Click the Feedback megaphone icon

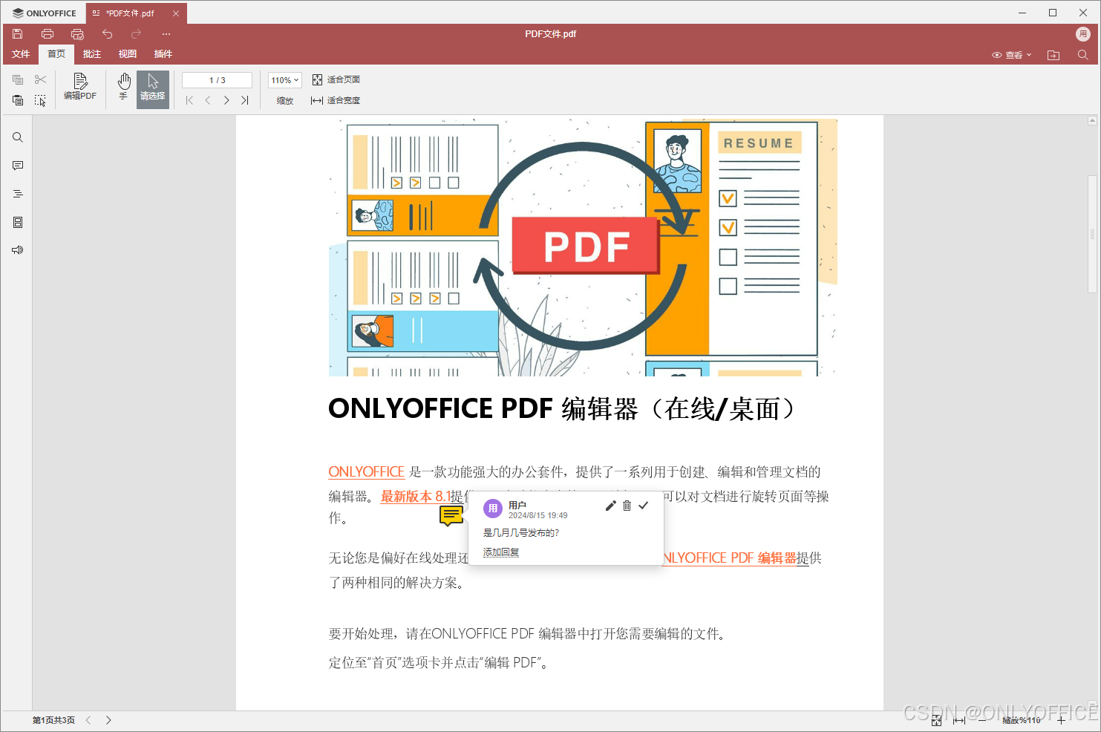click(18, 250)
